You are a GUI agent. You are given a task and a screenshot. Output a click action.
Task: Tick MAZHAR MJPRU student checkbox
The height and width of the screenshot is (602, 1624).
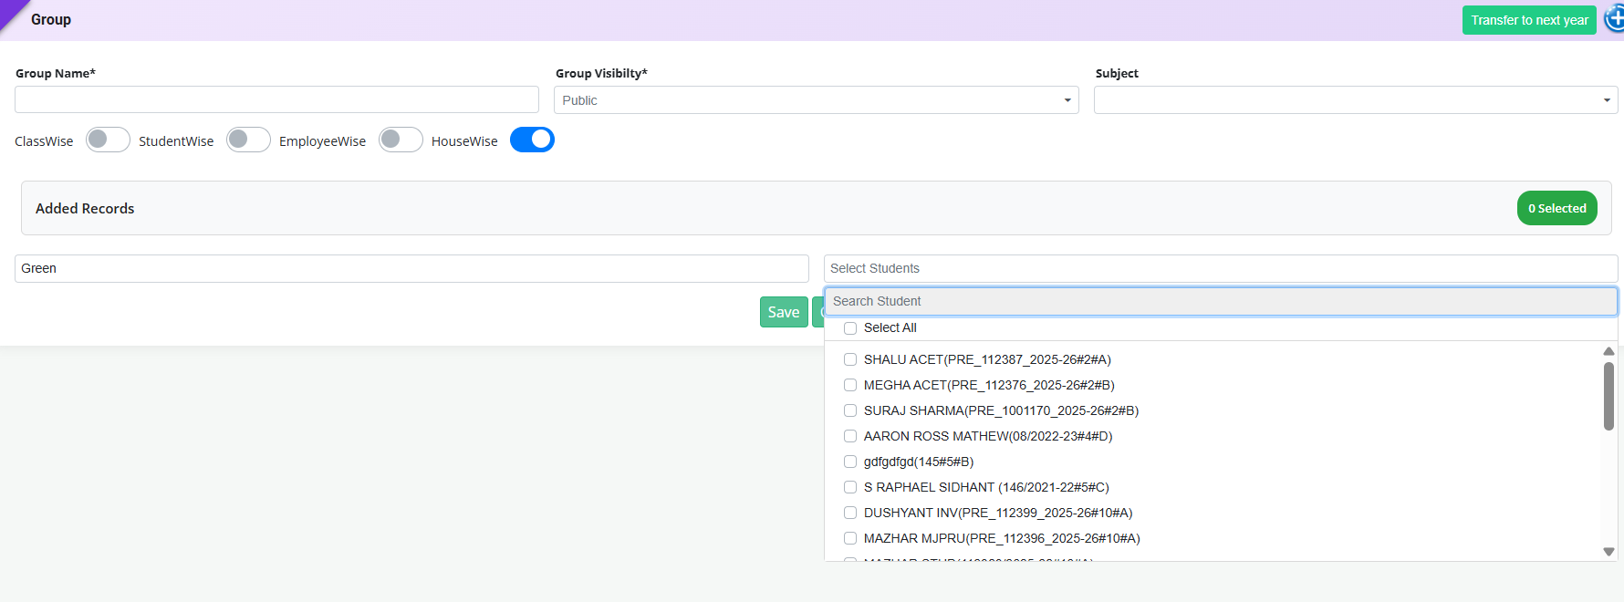[x=850, y=538]
